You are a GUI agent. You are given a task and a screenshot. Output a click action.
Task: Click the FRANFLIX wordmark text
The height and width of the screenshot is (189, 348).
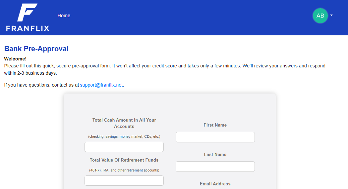[x=28, y=28]
